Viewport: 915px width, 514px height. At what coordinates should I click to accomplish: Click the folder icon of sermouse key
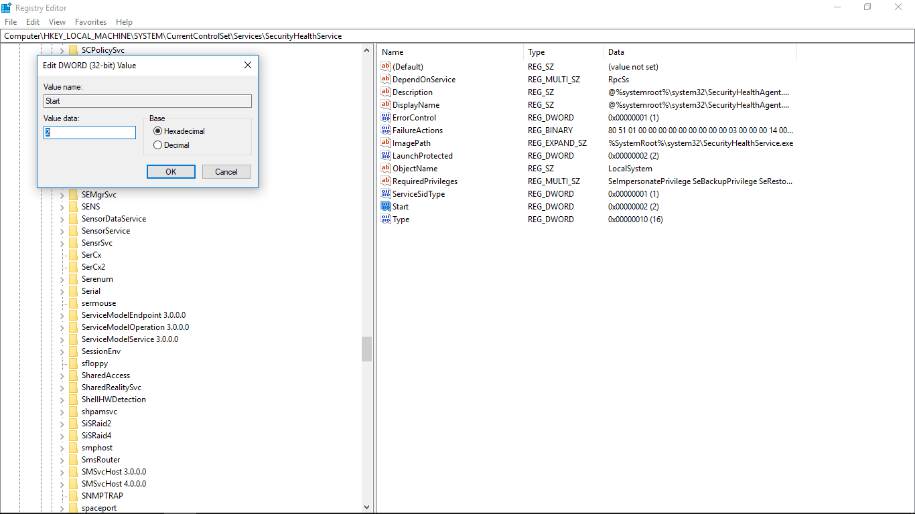74,303
